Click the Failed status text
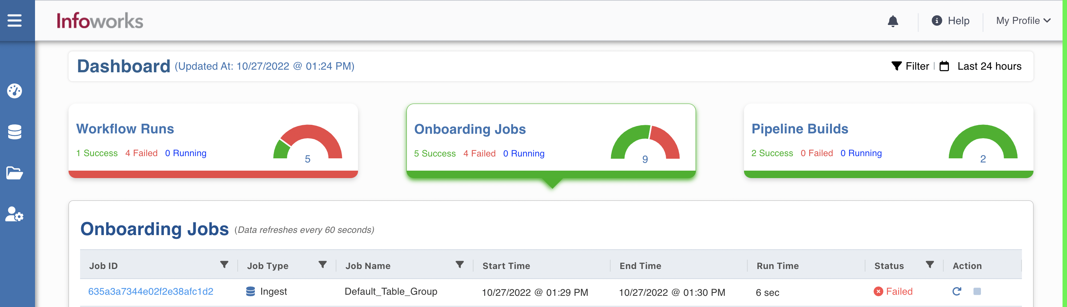Viewport: 1067px width, 307px height. coord(899,292)
